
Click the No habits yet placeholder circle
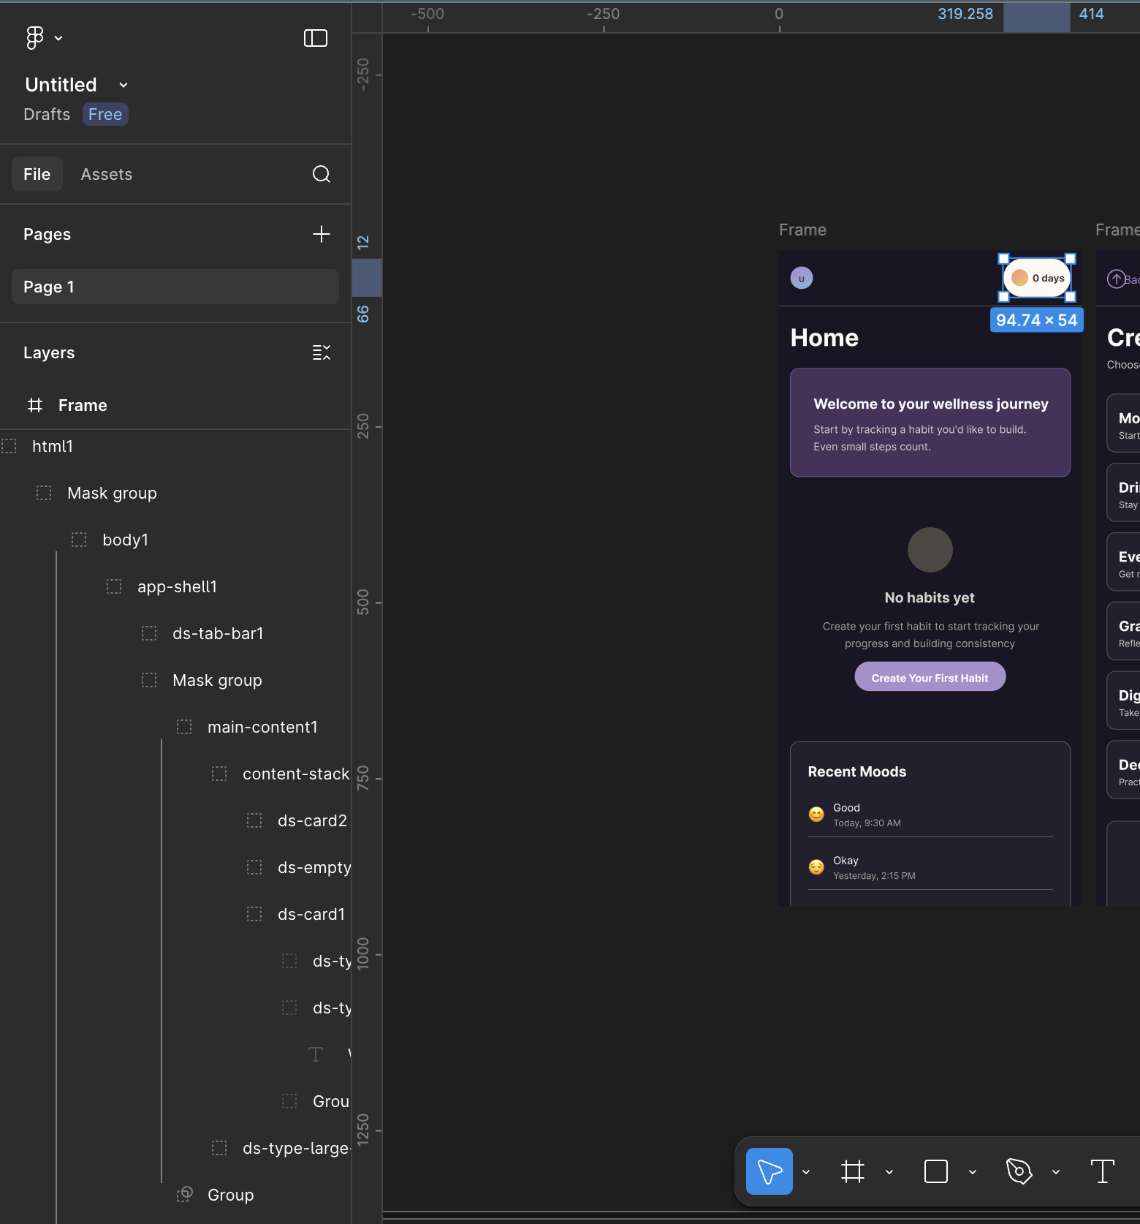[x=930, y=550]
